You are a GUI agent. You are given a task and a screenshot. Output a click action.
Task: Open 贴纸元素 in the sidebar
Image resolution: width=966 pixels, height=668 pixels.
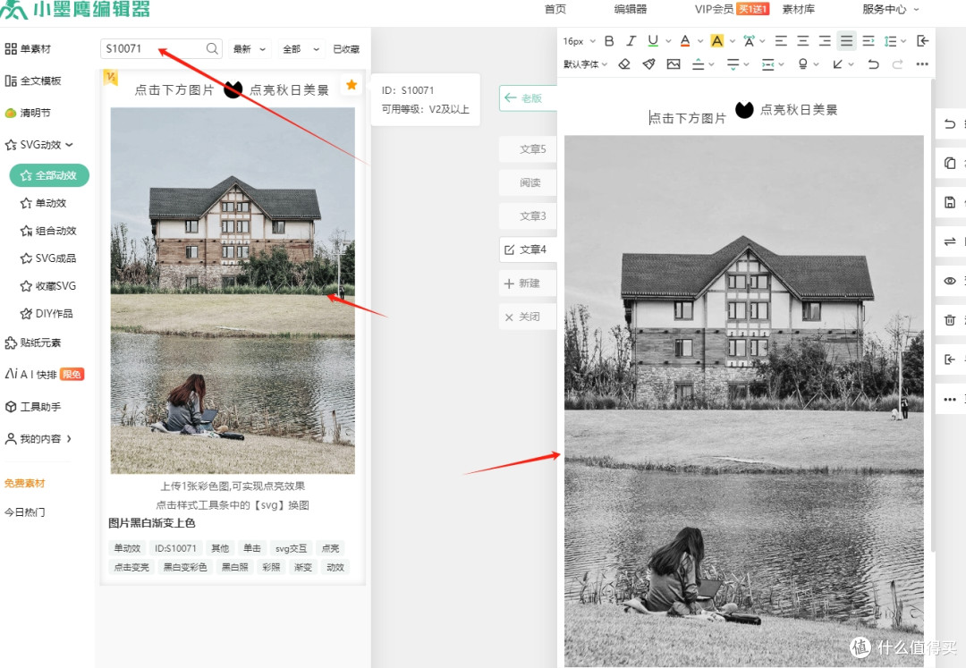coord(33,342)
